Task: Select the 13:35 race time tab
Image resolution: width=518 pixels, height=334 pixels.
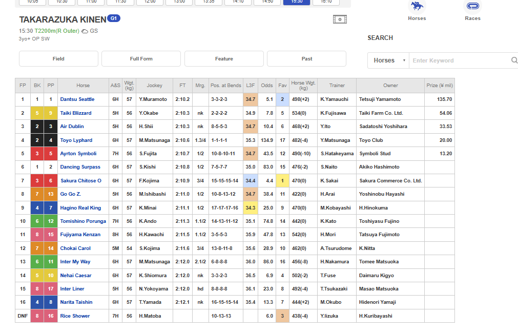Action: coord(209,2)
